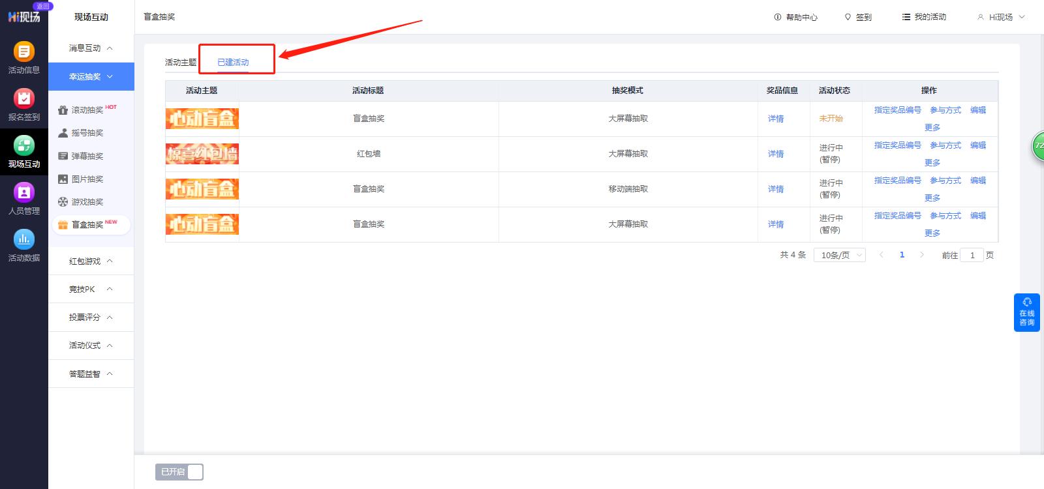Click the 盲盒抽奖 box icon
Image resolution: width=1044 pixels, height=489 pixels.
pyautogui.click(x=63, y=225)
